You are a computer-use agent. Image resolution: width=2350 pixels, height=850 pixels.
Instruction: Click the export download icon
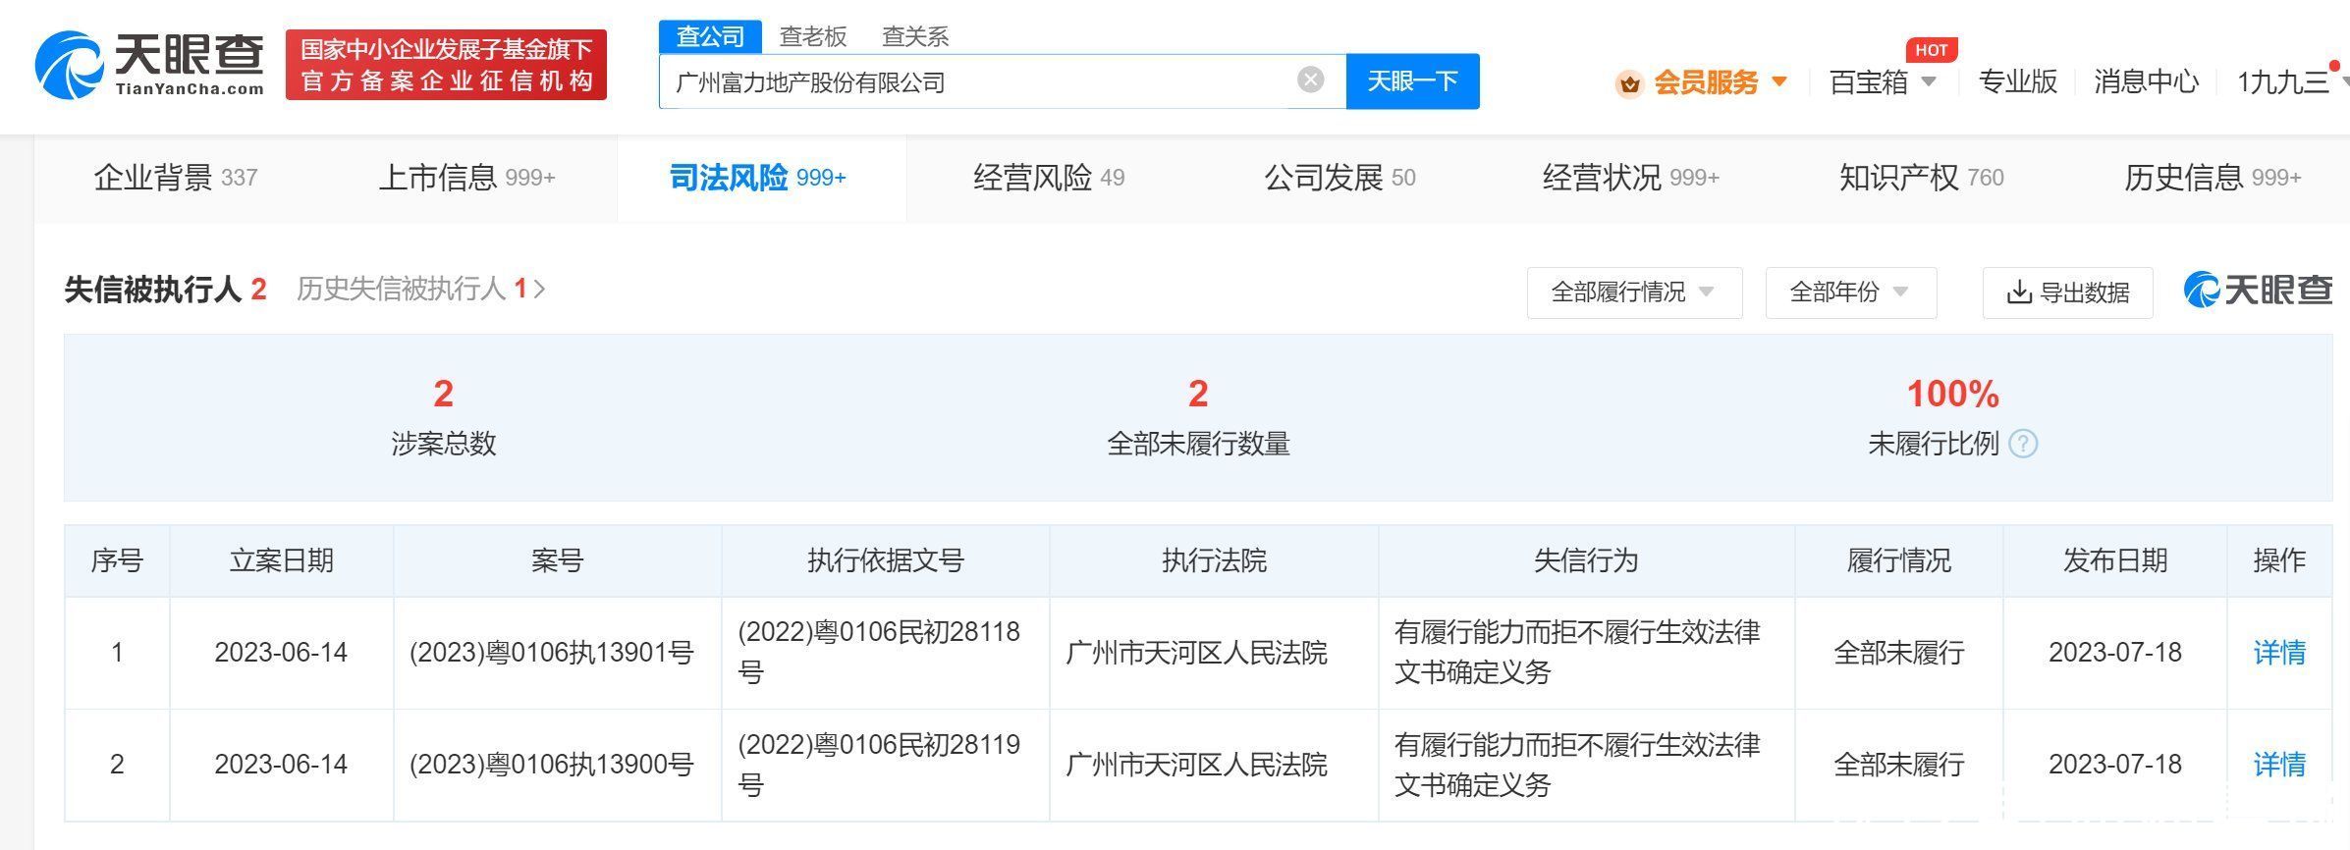coord(2018,292)
